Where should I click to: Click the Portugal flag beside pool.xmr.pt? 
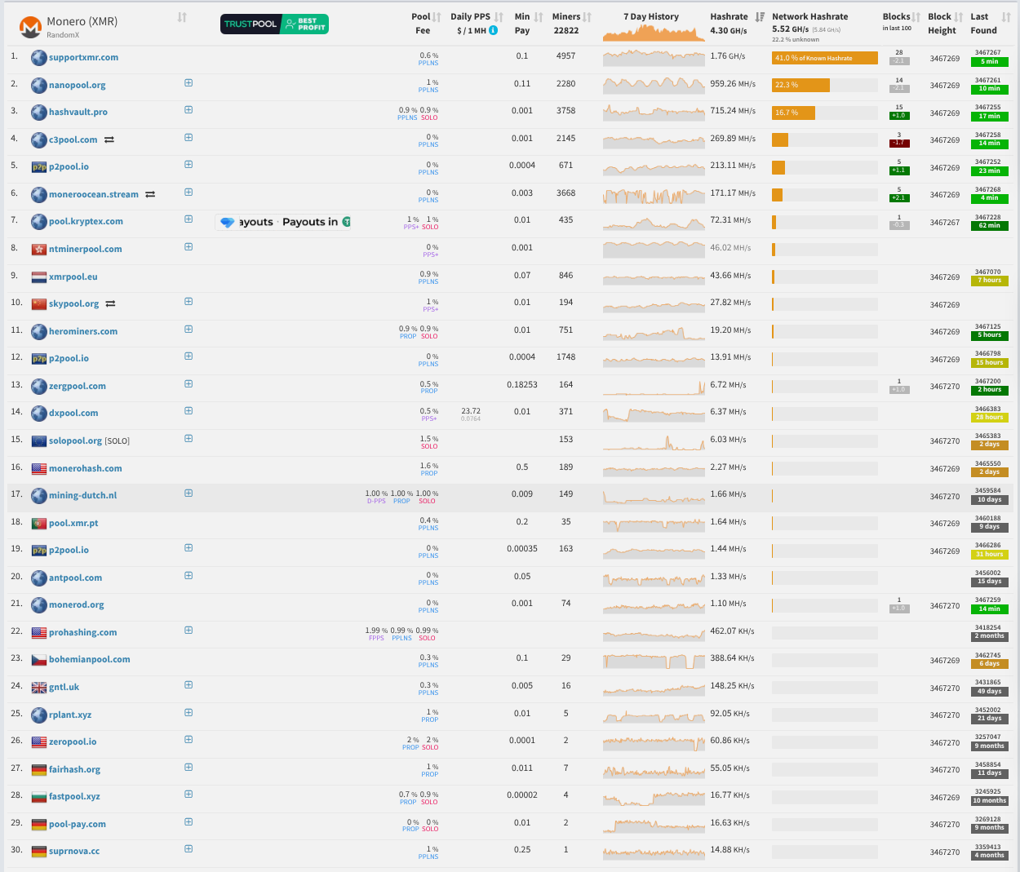(x=38, y=523)
